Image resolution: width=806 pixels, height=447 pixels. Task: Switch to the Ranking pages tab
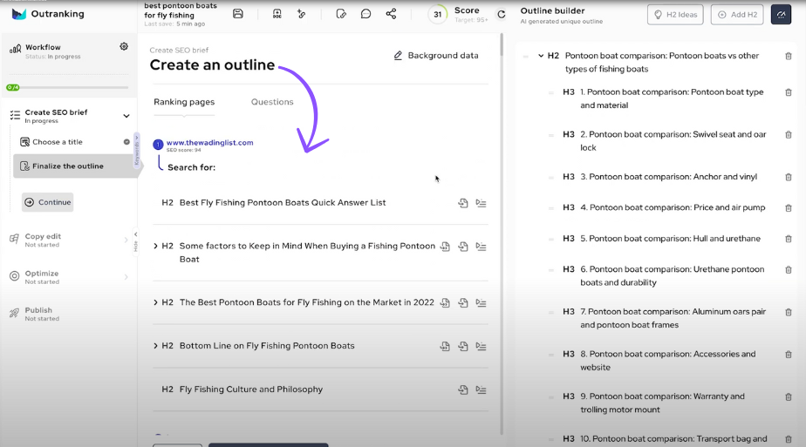click(x=184, y=102)
